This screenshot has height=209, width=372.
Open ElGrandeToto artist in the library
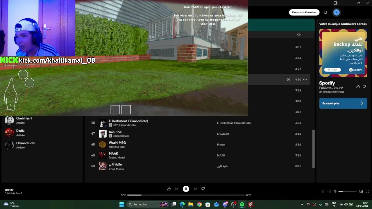click(26, 143)
